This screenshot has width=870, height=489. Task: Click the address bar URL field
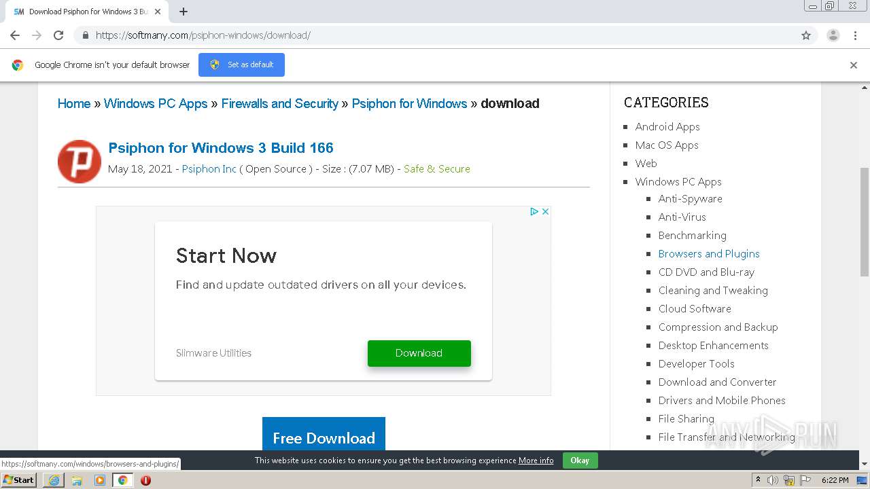coord(435,35)
